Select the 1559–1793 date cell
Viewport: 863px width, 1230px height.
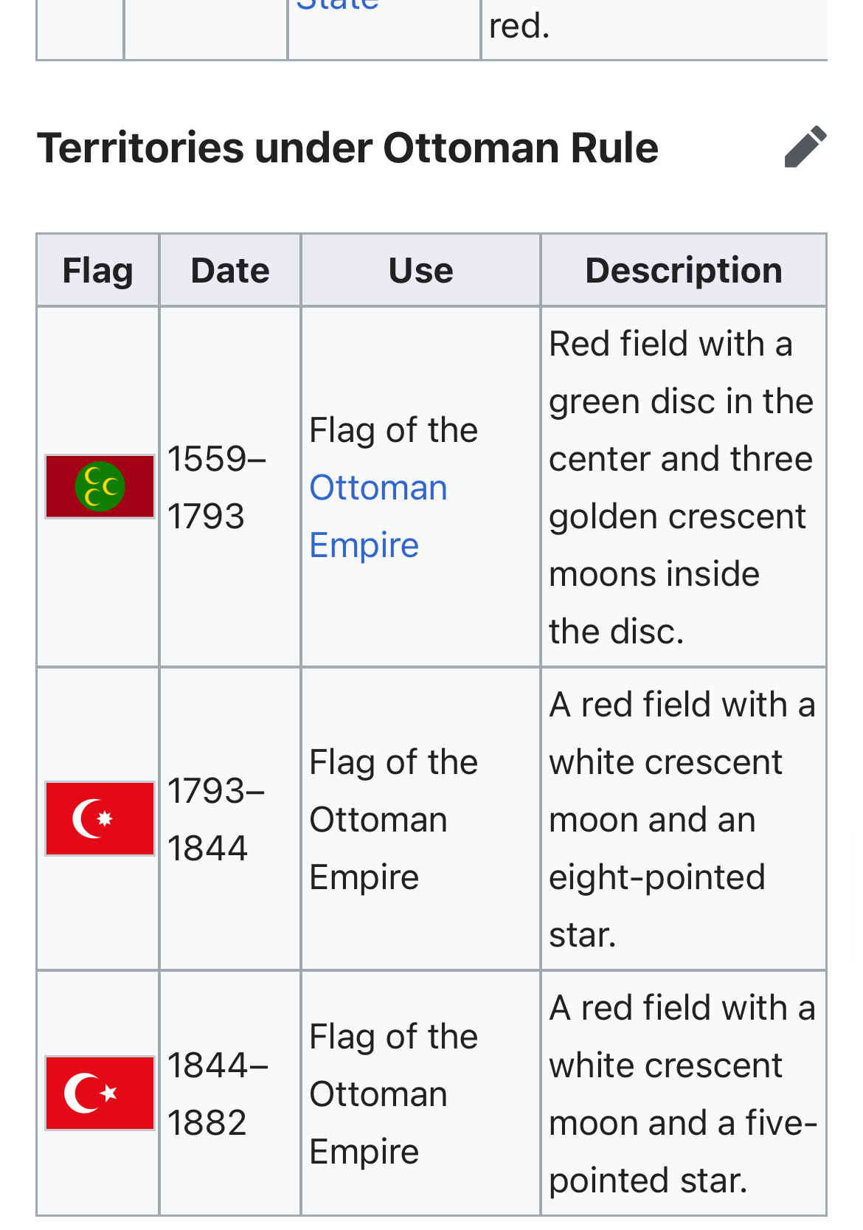click(x=216, y=487)
